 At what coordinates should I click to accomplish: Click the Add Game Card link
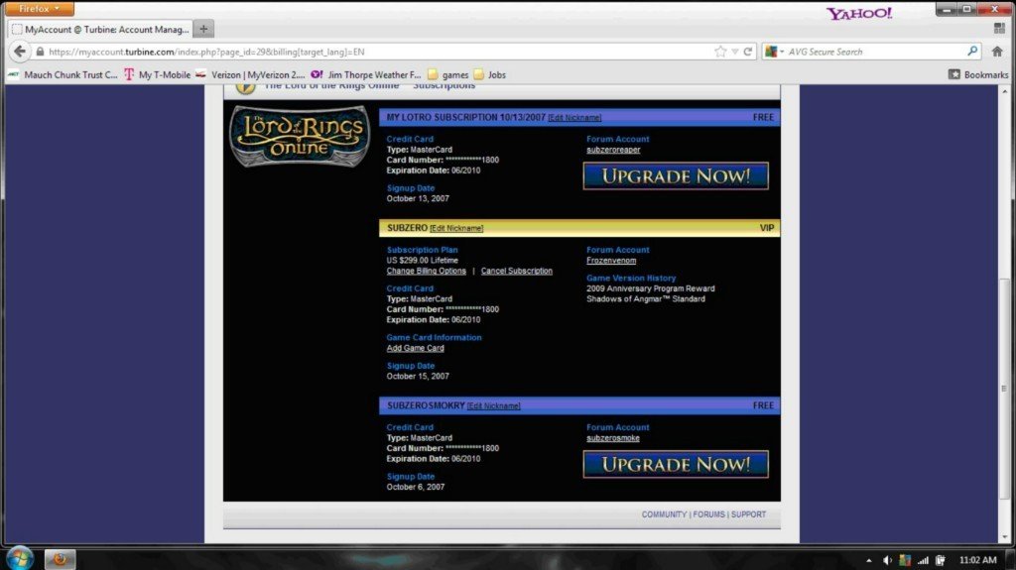pos(416,348)
